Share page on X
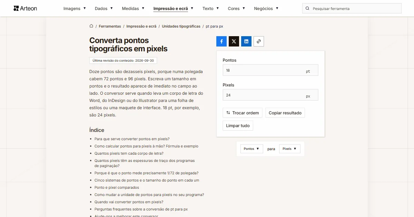The width and height of the screenshot is (414, 217). [234, 41]
